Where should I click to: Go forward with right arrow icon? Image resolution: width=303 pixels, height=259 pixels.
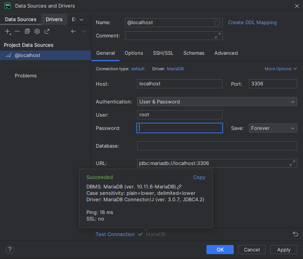83,31
